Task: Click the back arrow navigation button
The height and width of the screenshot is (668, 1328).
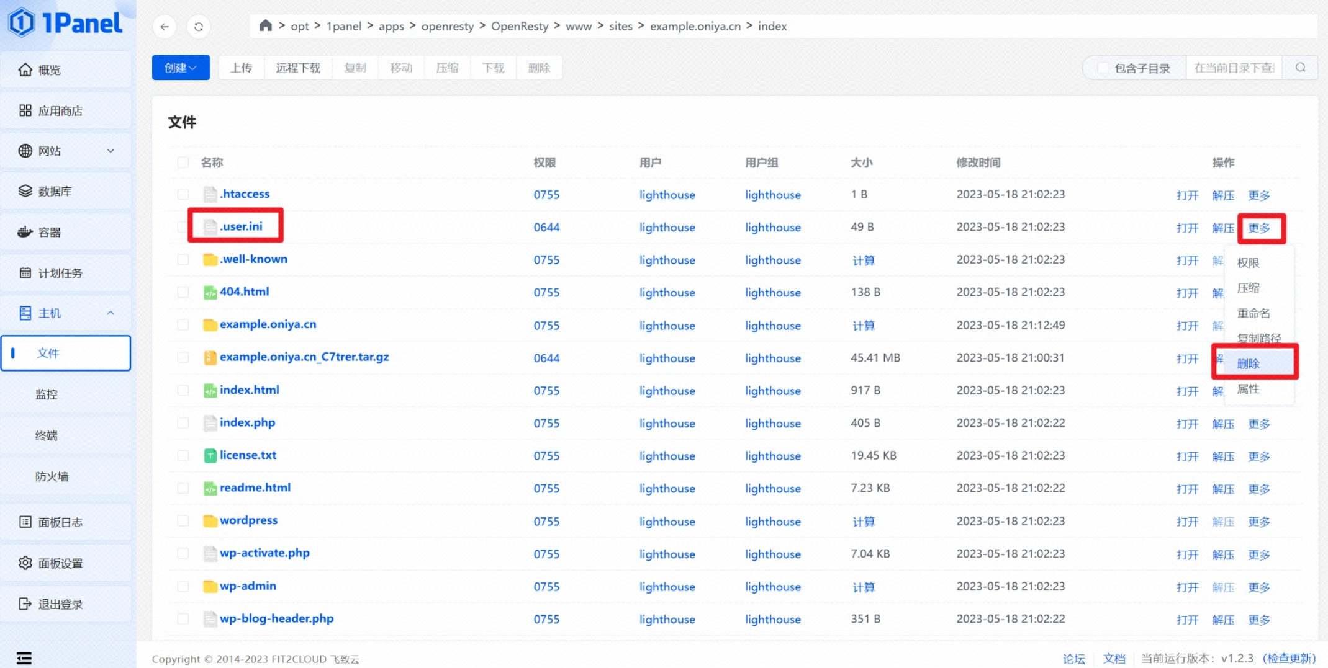Action: coord(165,27)
